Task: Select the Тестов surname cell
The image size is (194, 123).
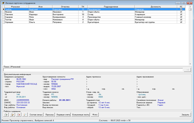Action: click(17, 19)
